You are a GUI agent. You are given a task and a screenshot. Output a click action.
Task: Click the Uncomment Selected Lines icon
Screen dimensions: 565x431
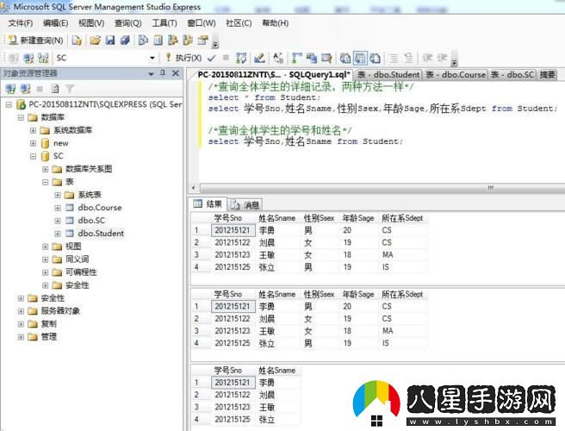click(408, 58)
